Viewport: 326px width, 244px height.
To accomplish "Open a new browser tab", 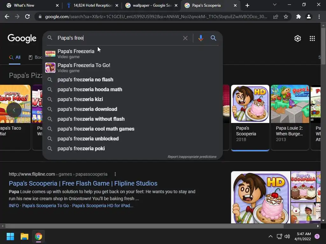I will pos(247,5).
